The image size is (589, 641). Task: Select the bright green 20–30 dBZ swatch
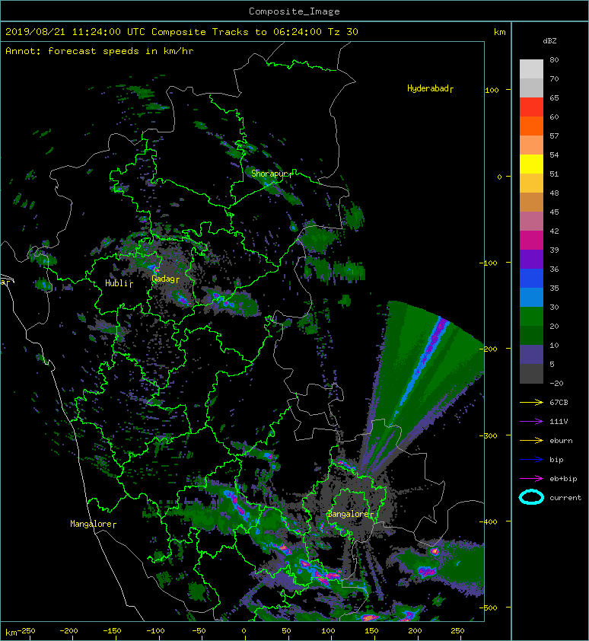click(x=531, y=316)
